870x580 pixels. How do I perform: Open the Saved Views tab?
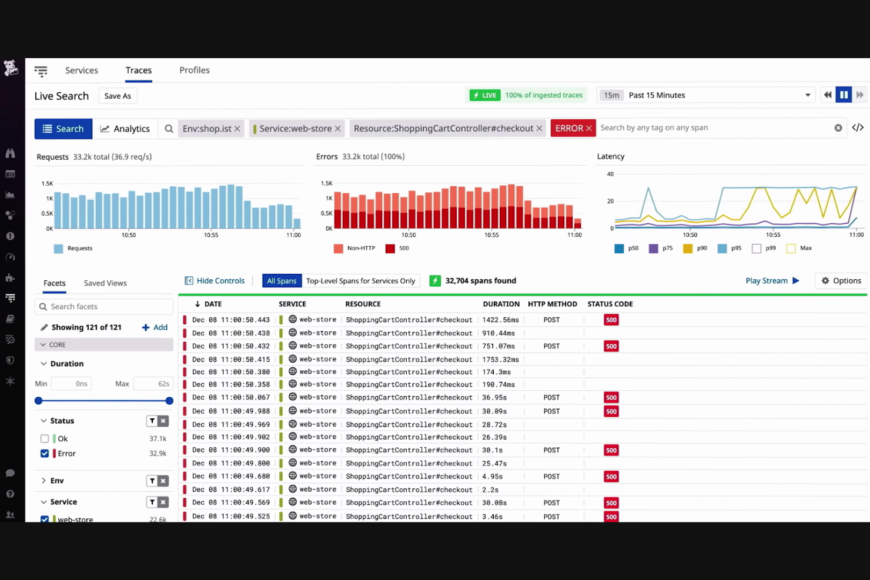click(x=105, y=283)
